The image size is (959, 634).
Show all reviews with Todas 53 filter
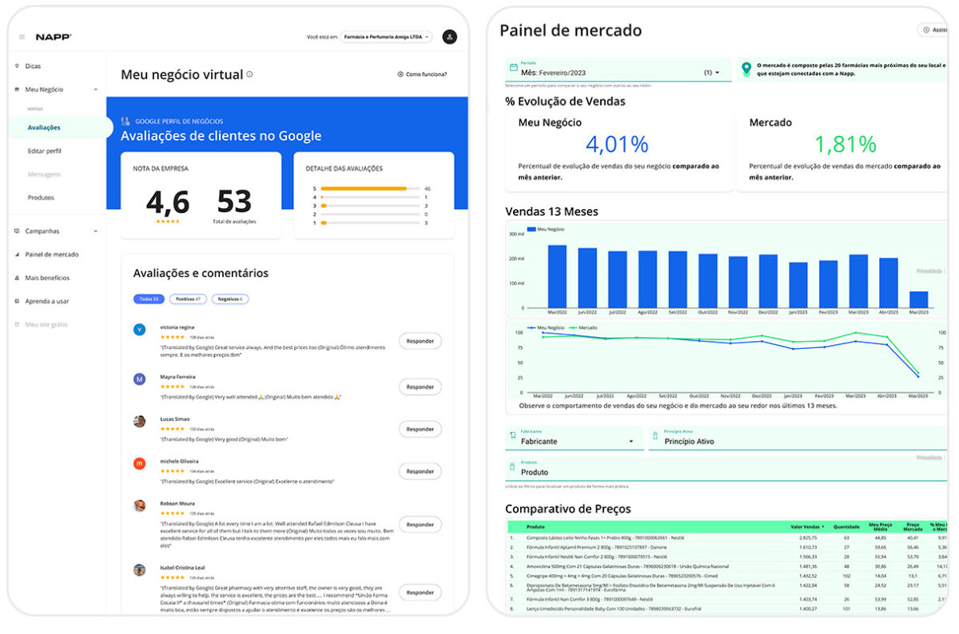click(x=149, y=299)
